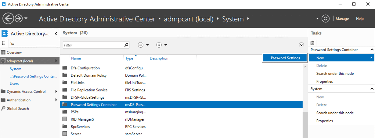Select the Dfs-Configuration row
This screenshot has width=375, height=138.
pos(181,68)
